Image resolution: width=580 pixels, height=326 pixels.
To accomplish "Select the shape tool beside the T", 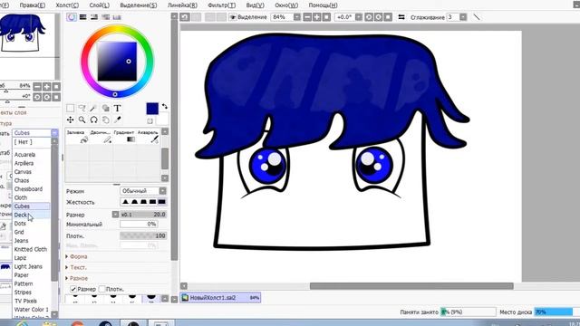I will (x=105, y=108).
